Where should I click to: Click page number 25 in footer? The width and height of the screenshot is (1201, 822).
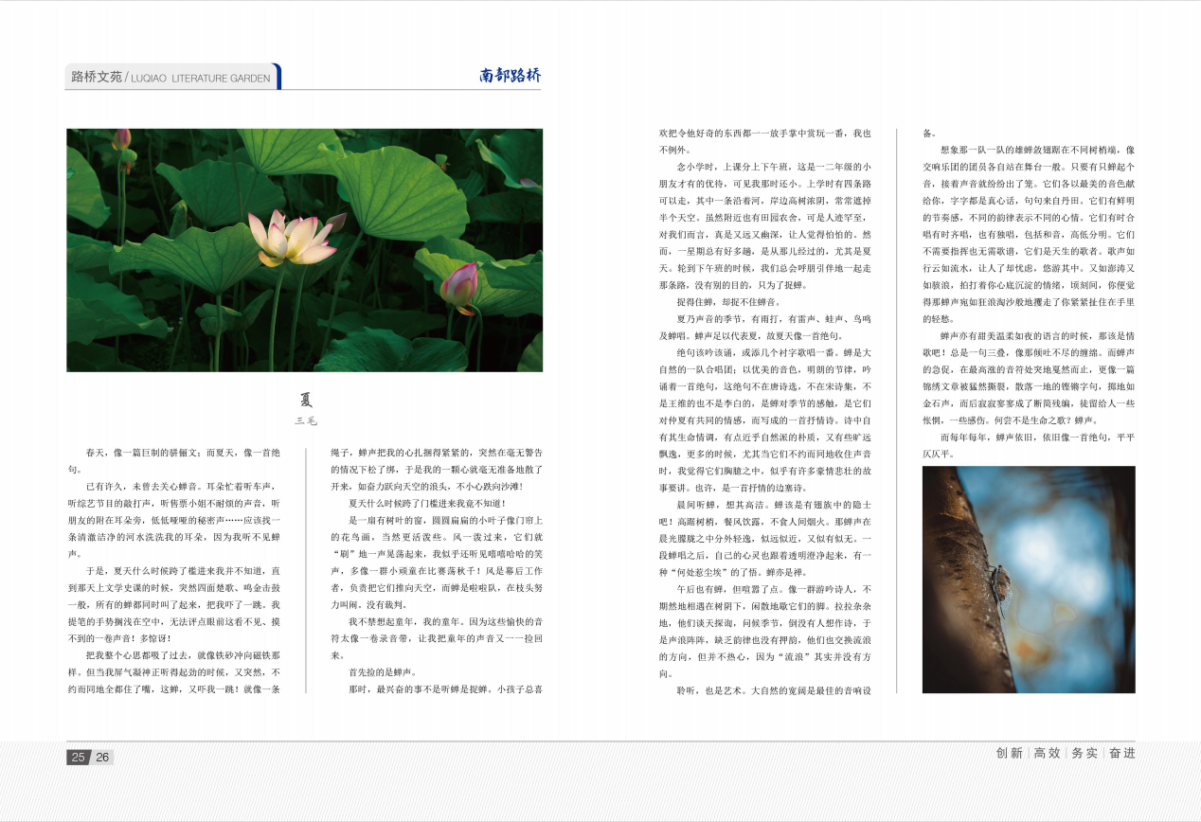click(x=78, y=757)
